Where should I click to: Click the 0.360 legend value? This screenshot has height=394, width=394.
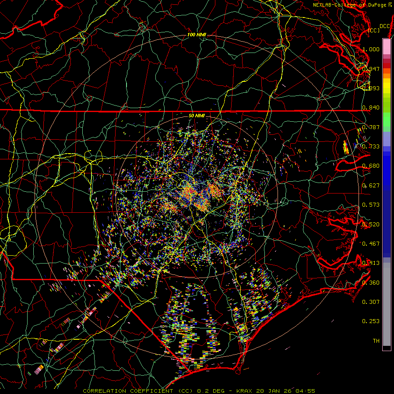point(371,282)
